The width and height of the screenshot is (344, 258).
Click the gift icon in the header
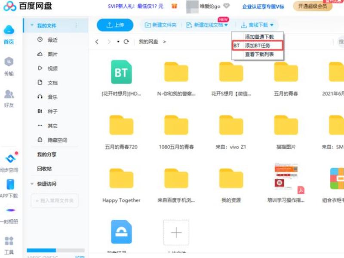pyautogui.click(x=174, y=6)
